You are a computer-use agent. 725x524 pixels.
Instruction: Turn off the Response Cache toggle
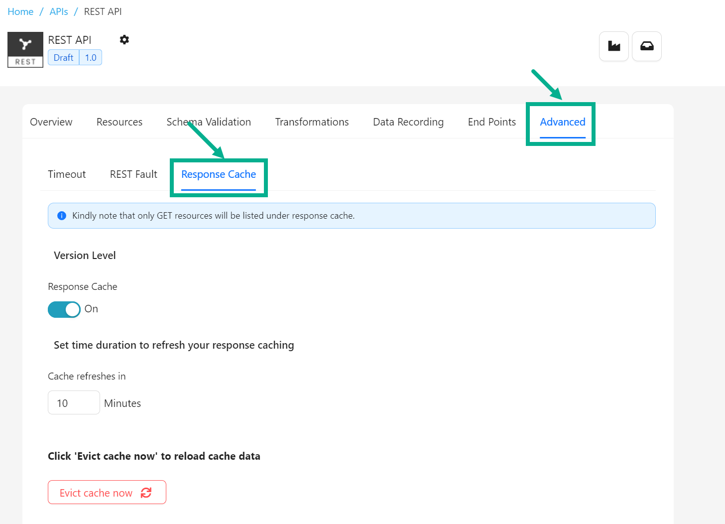coord(64,309)
